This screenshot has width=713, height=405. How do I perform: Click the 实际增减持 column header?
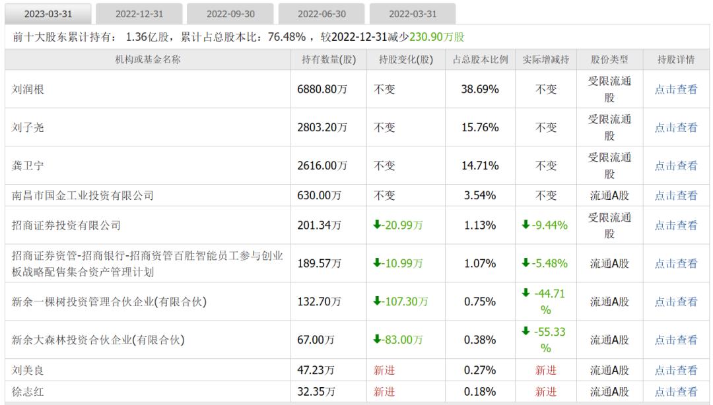tap(546, 59)
